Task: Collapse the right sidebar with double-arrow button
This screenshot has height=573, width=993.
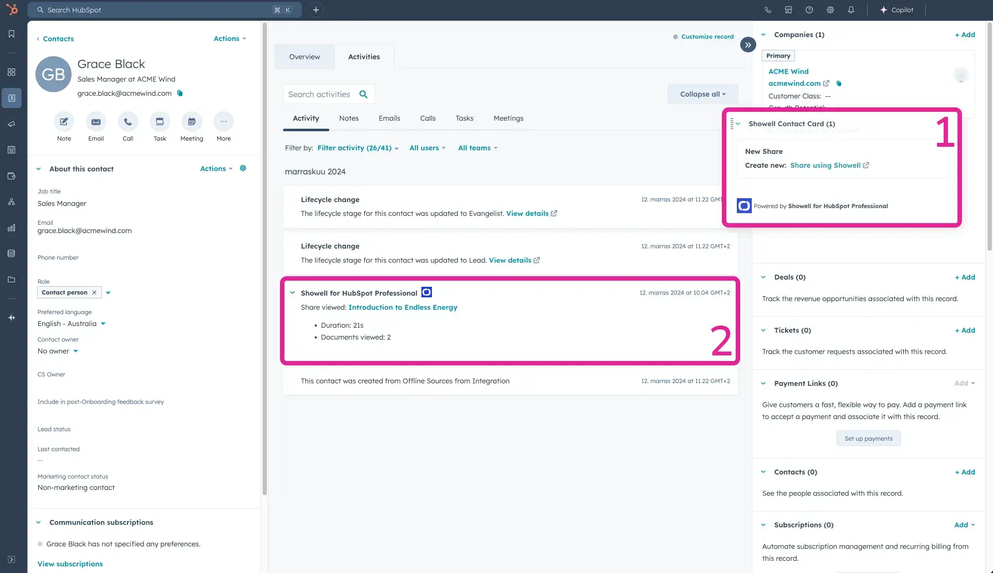Action: pyautogui.click(x=748, y=45)
